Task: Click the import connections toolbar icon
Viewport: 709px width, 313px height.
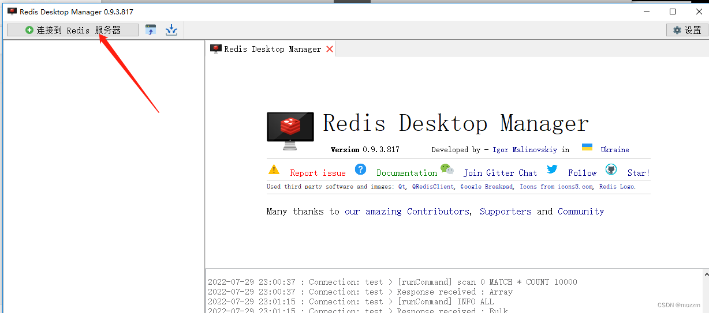Action: (x=151, y=30)
